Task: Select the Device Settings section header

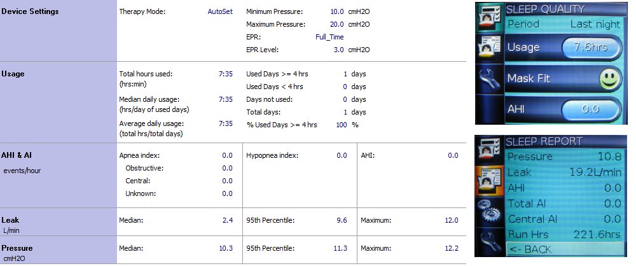Action: [x=30, y=11]
